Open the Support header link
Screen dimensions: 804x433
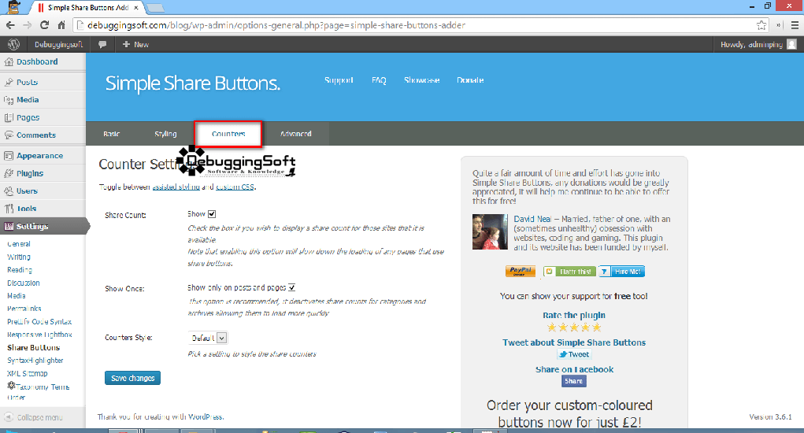[339, 80]
